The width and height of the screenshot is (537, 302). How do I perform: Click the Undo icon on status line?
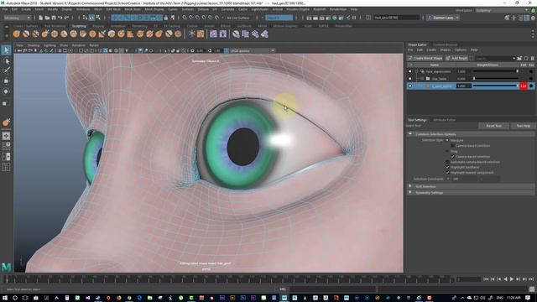[x=60, y=18]
